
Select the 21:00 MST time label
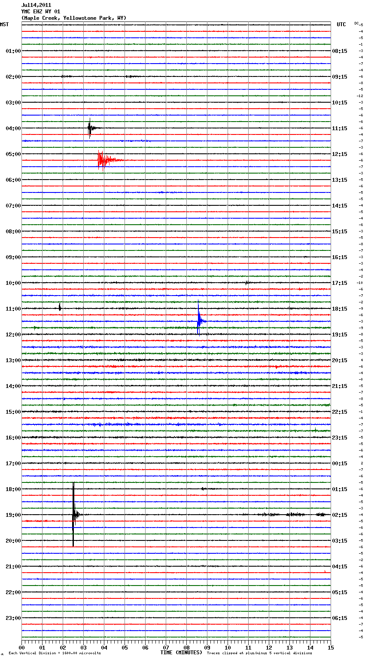[13, 567]
